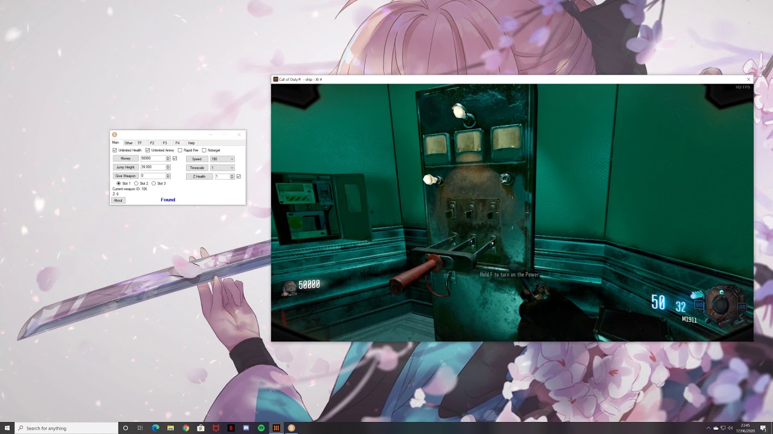The width and height of the screenshot is (773, 434).
Task: Open taskbar clock showing 23:45
Action: point(745,428)
